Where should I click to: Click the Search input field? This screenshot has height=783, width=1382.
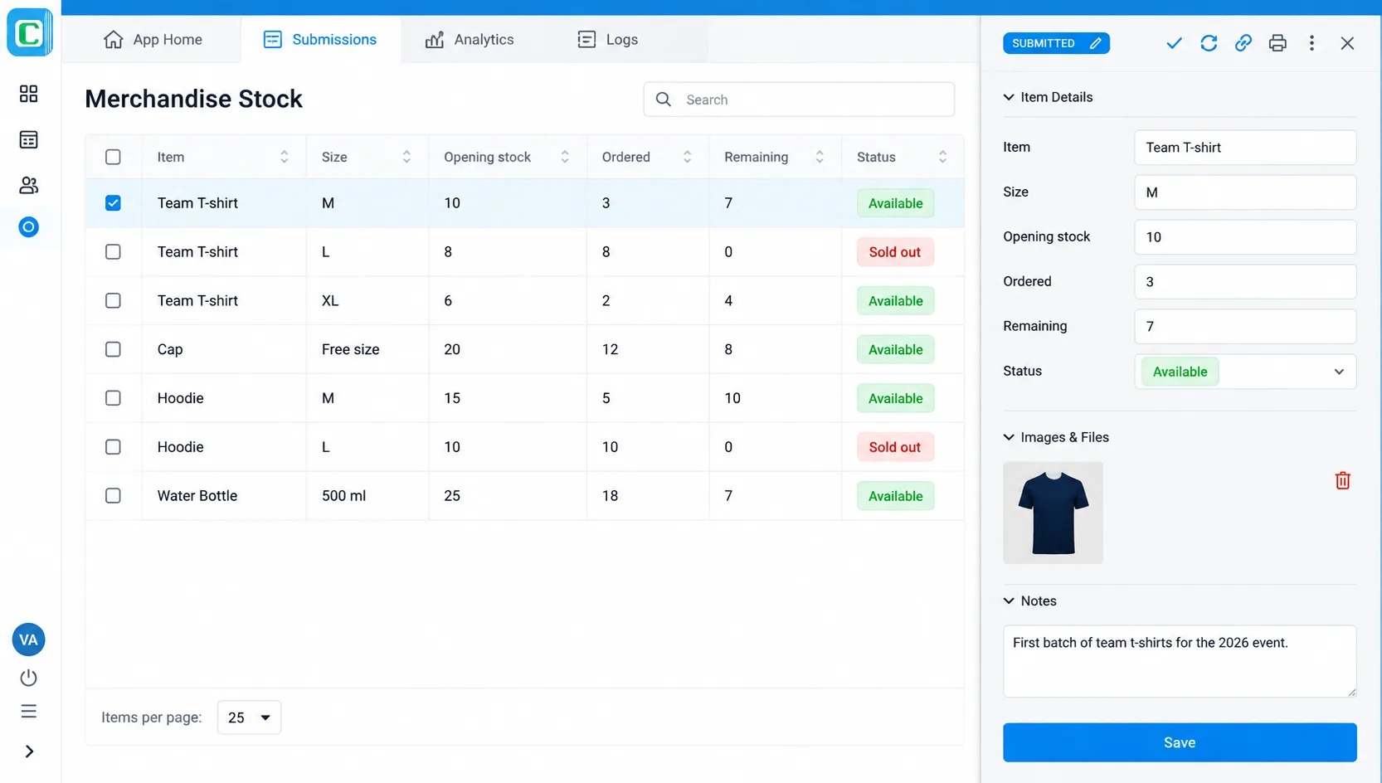(x=799, y=100)
